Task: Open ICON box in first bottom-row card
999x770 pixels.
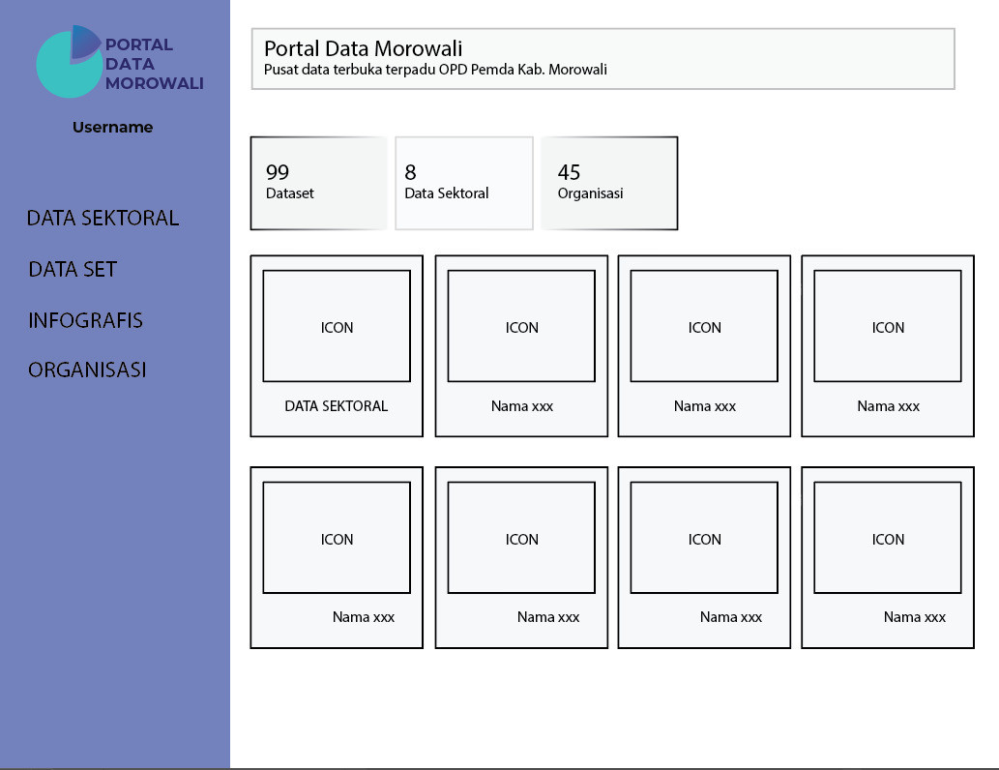Action: point(337,538)
